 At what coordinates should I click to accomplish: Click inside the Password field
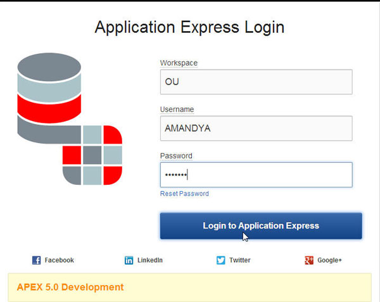256,175
